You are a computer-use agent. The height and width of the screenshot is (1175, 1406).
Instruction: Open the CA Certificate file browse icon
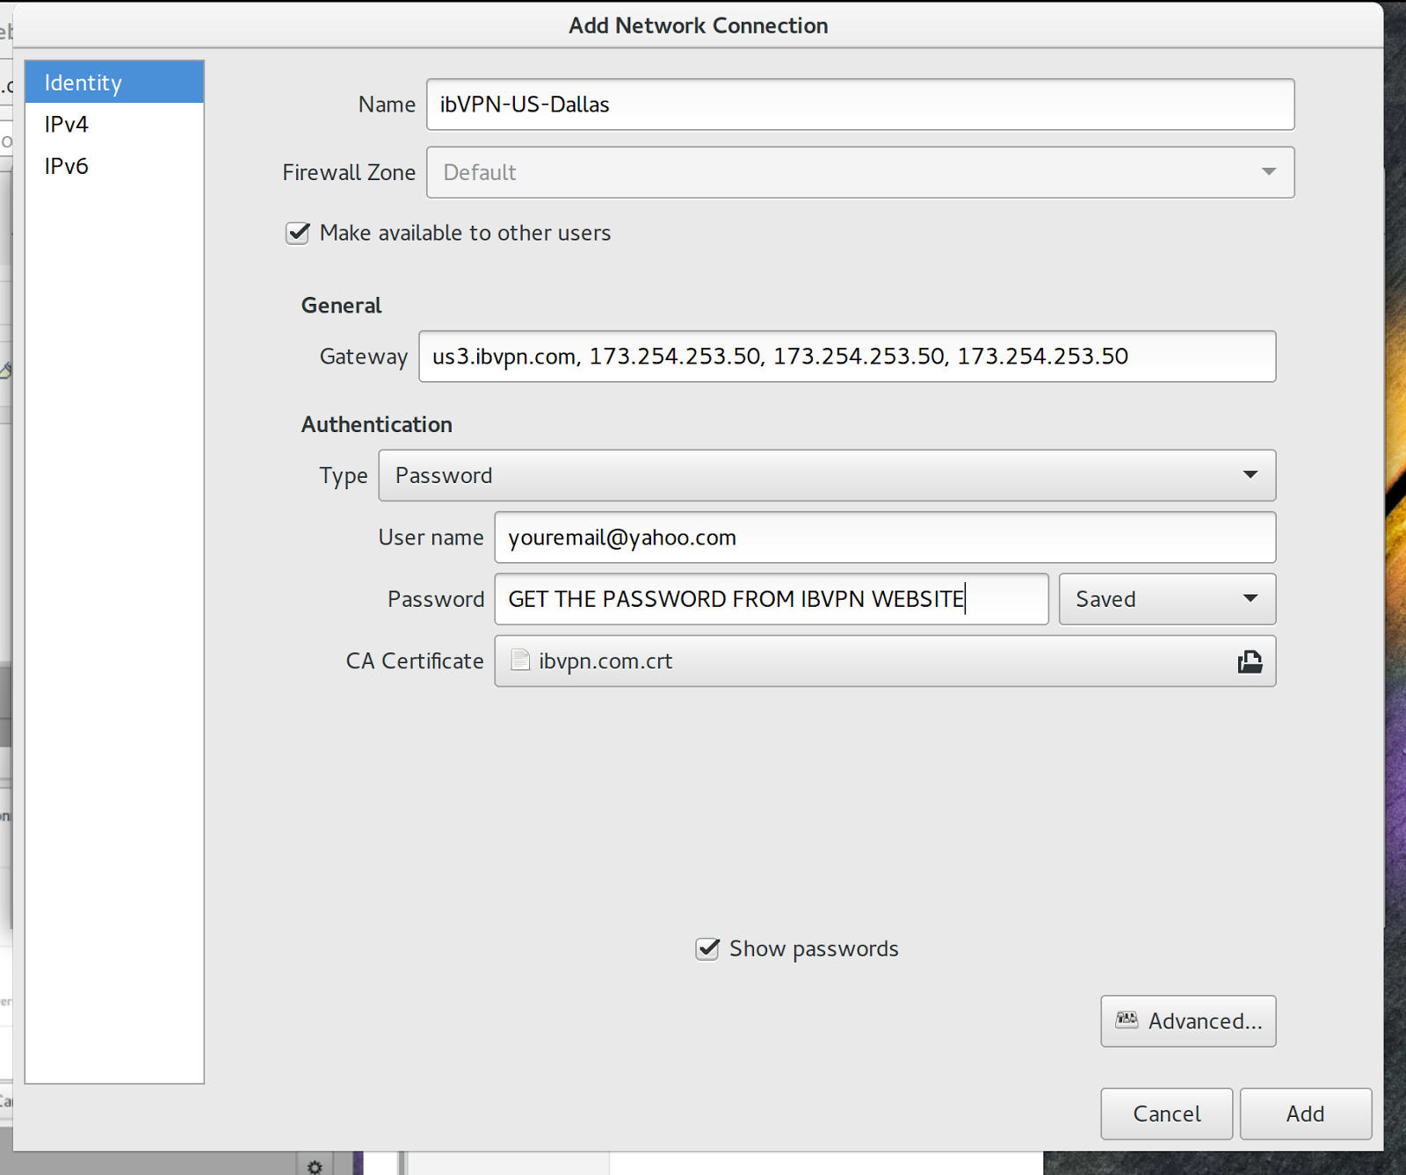pyautogui.click(x=1250, y=661)
